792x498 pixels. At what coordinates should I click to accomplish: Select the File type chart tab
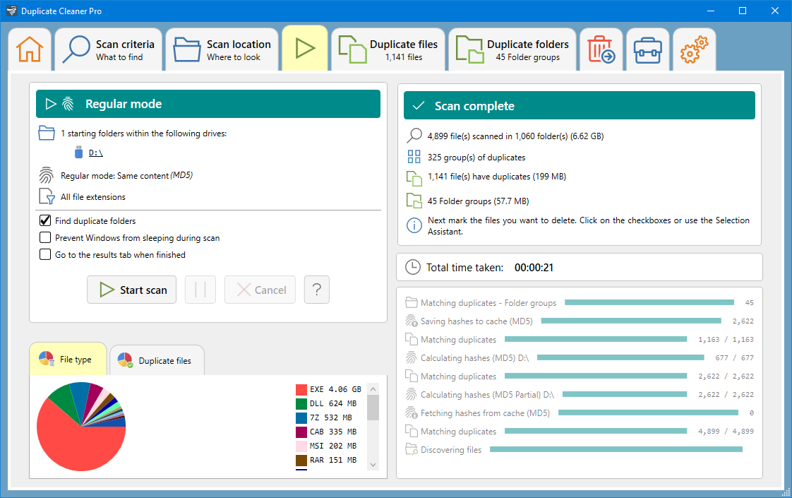(68, 359)
